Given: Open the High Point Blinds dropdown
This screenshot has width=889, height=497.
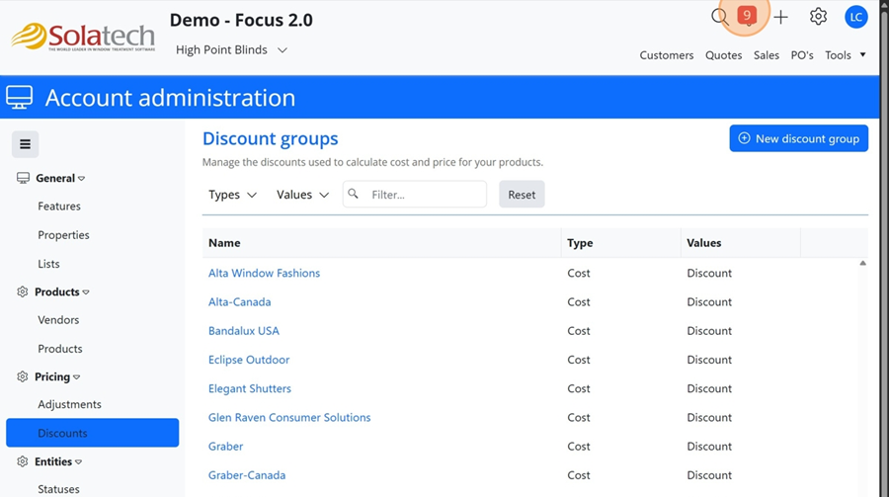Looking at the screenshot, I should point(231,50).
